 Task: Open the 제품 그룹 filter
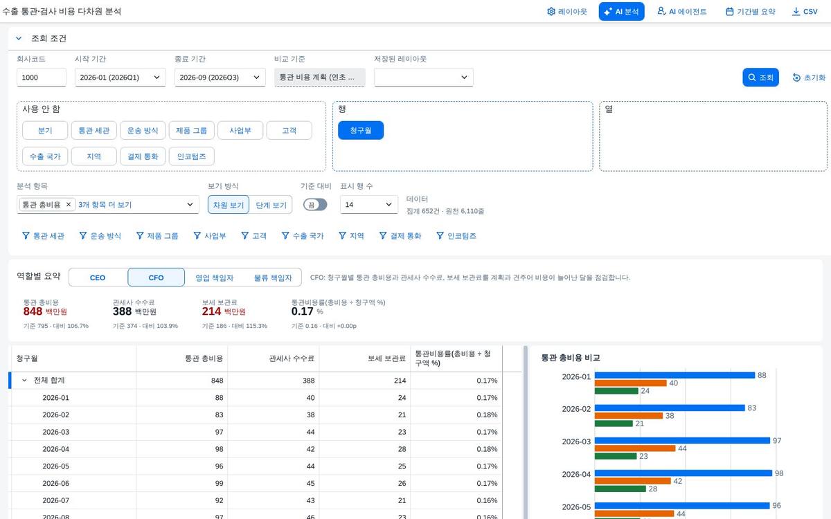157,236
